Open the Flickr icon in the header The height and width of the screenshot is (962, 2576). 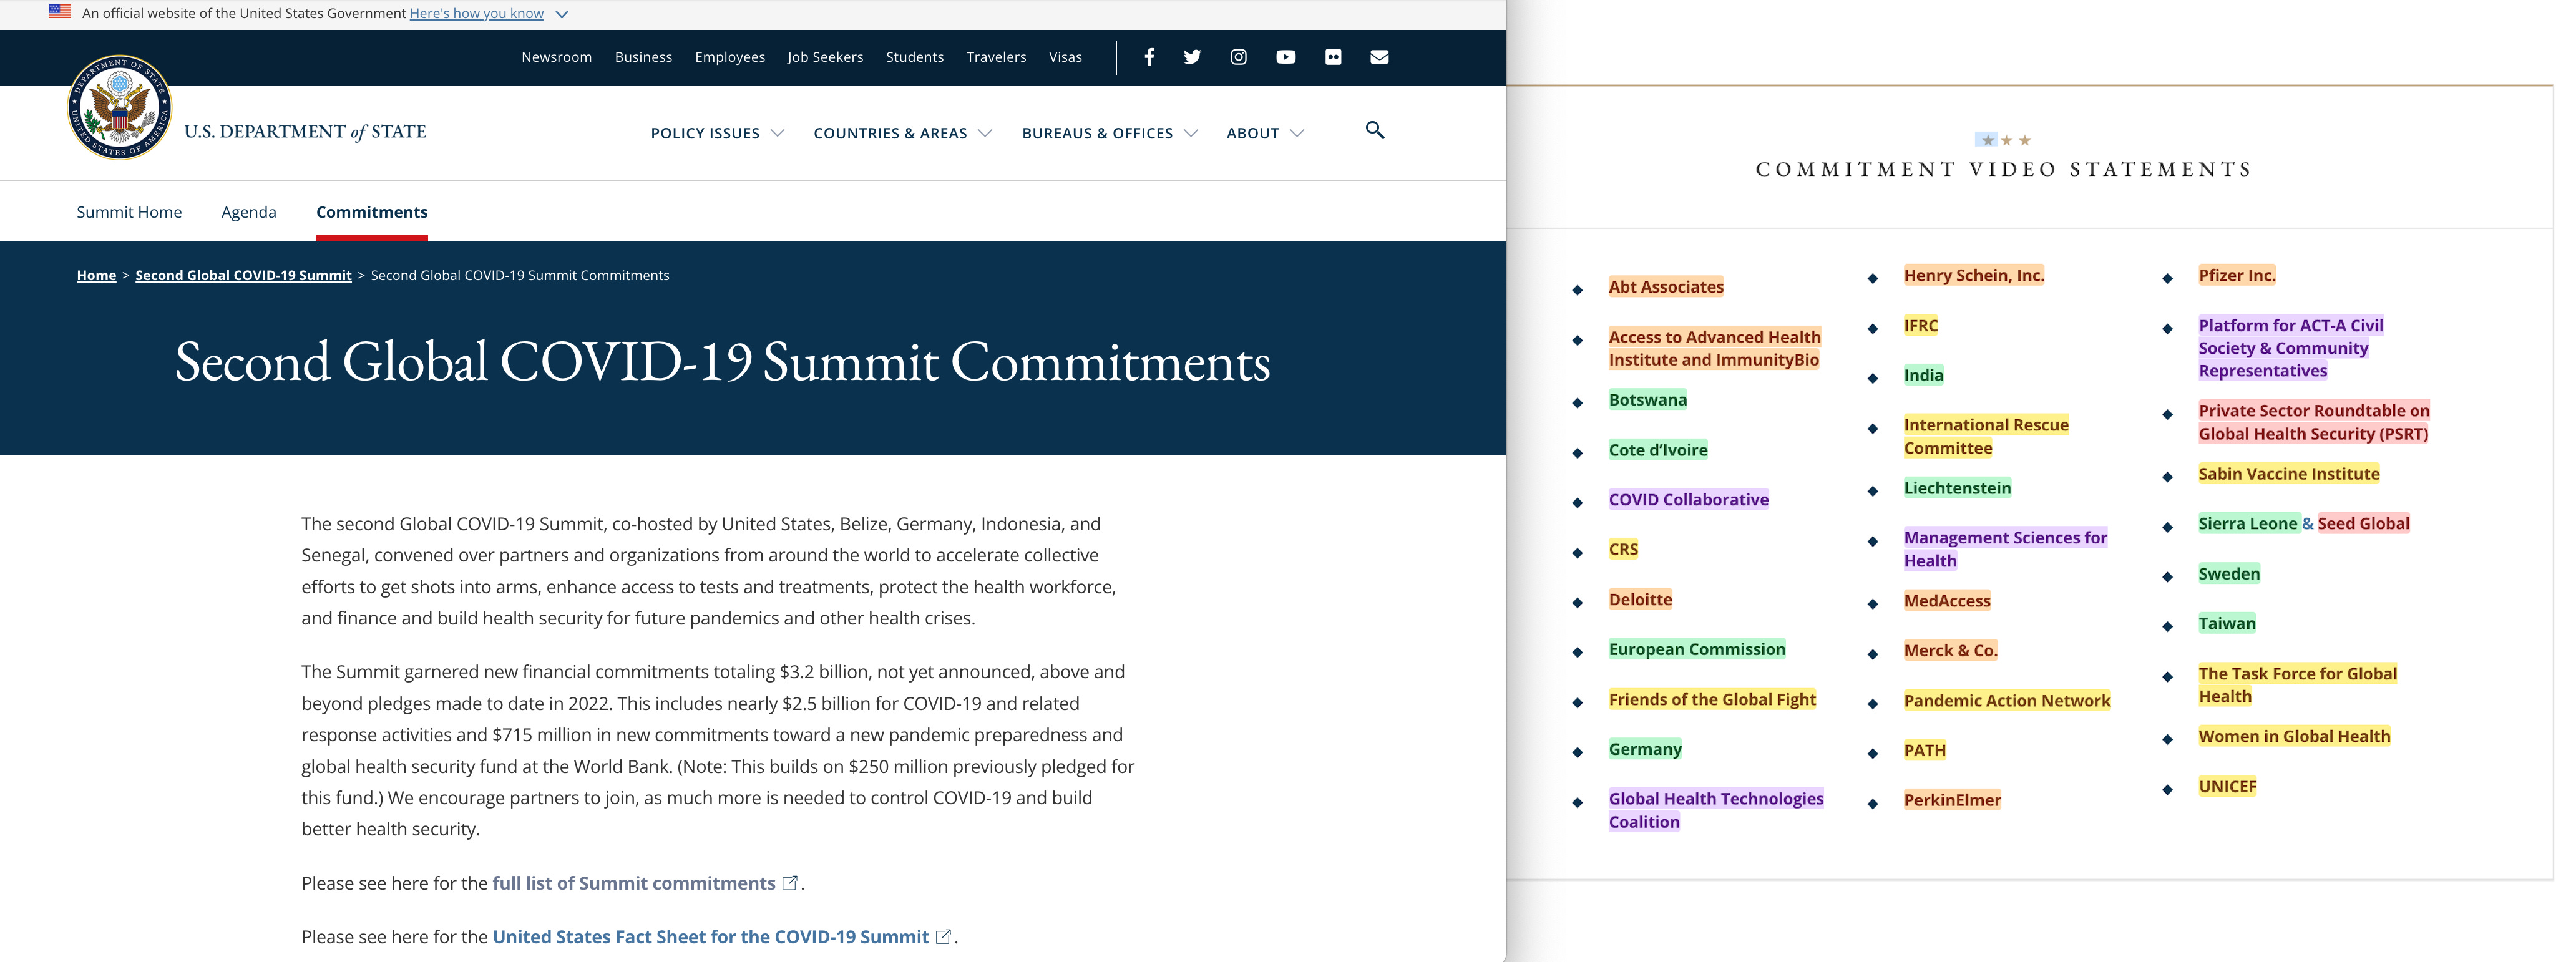(x=1333, y=57)
